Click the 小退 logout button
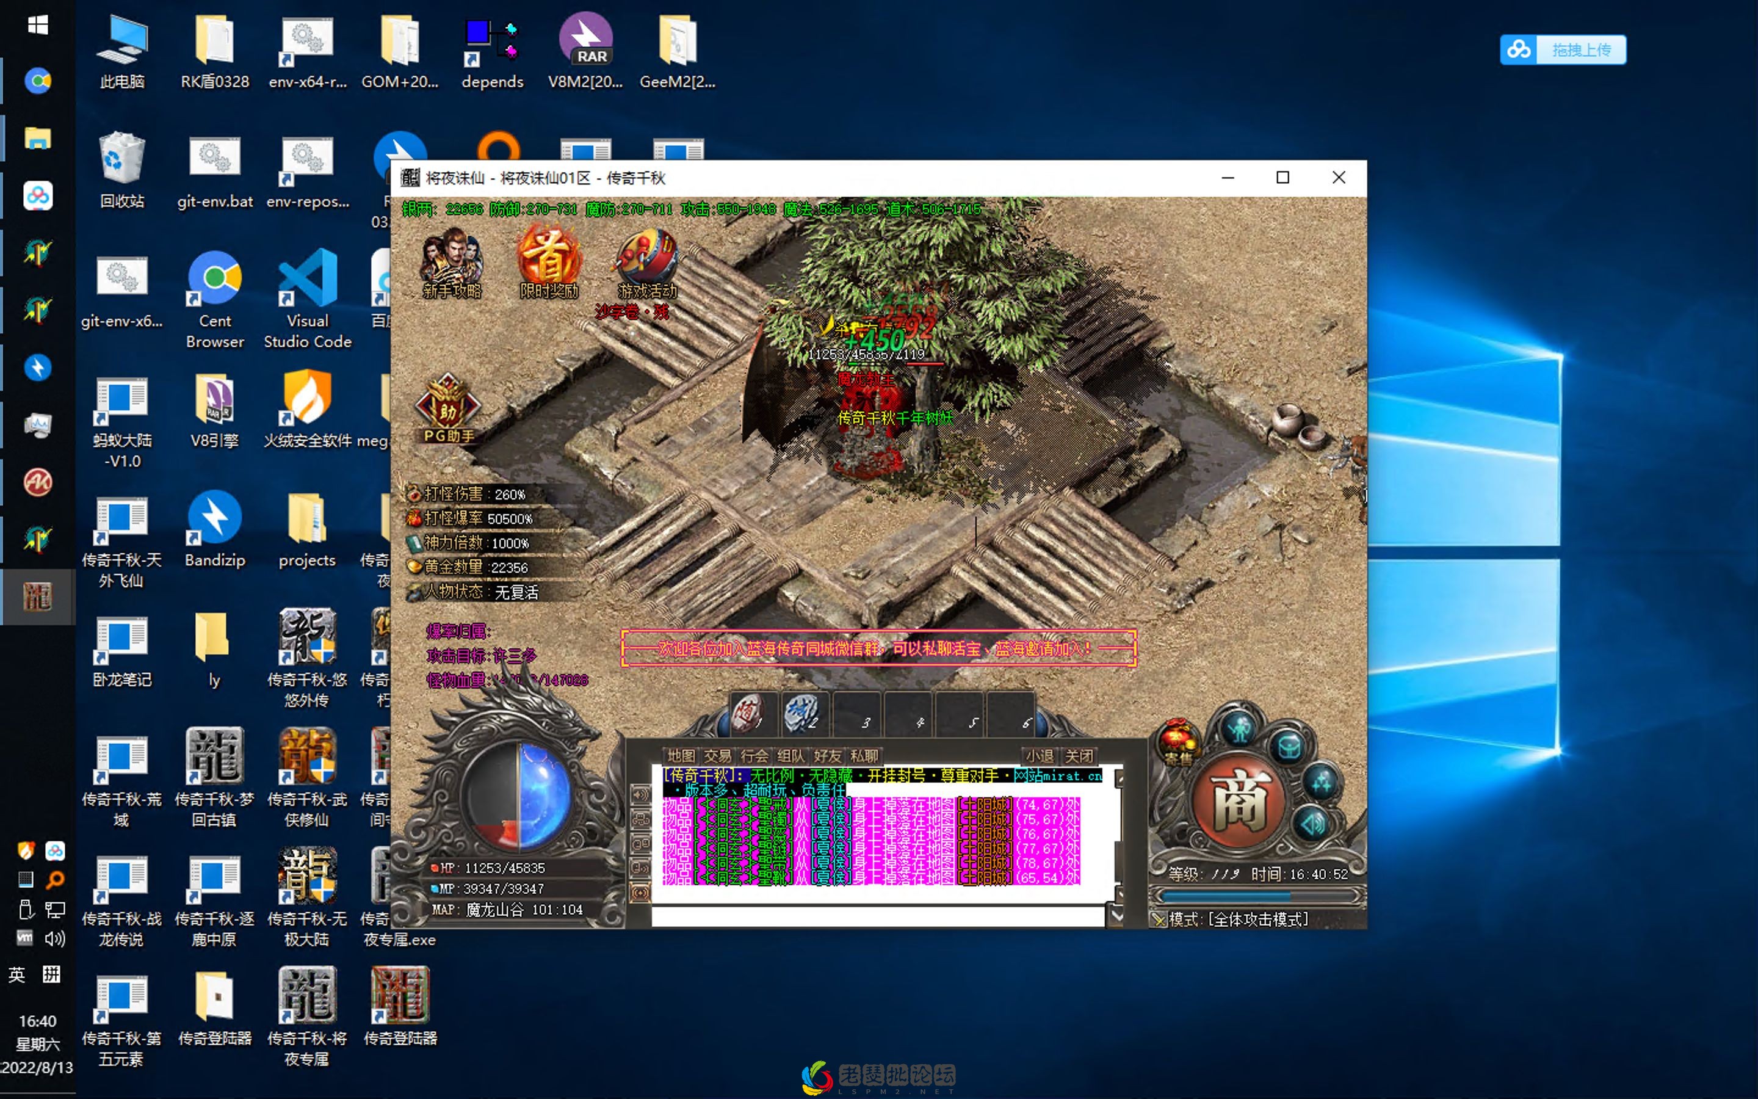 click(1040, 756)
